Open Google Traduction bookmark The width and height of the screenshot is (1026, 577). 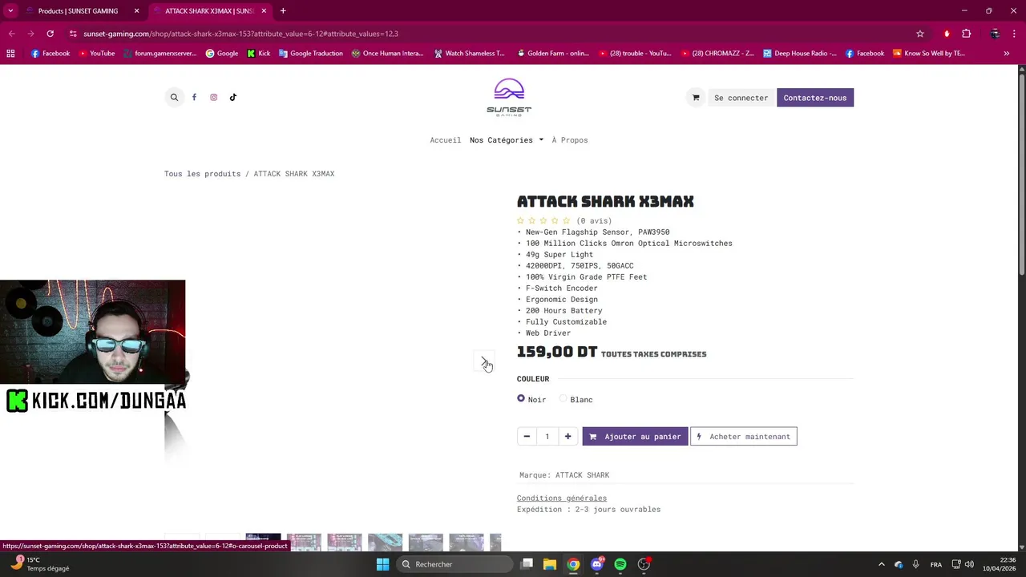point(311,54)
